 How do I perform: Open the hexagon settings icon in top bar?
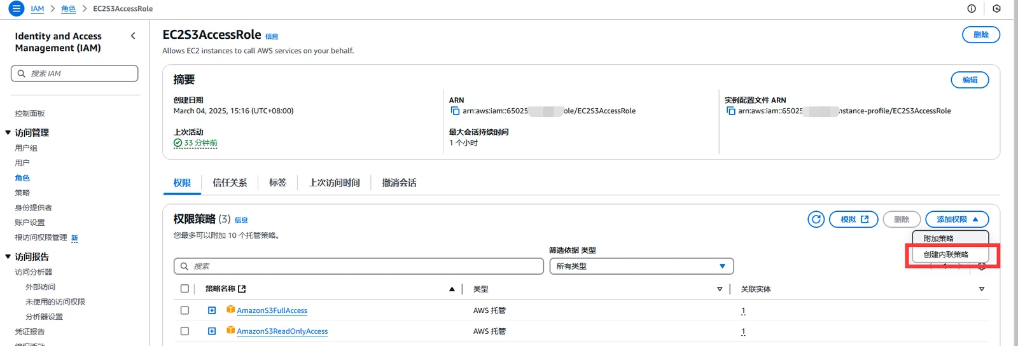click(x=997, y=9)
